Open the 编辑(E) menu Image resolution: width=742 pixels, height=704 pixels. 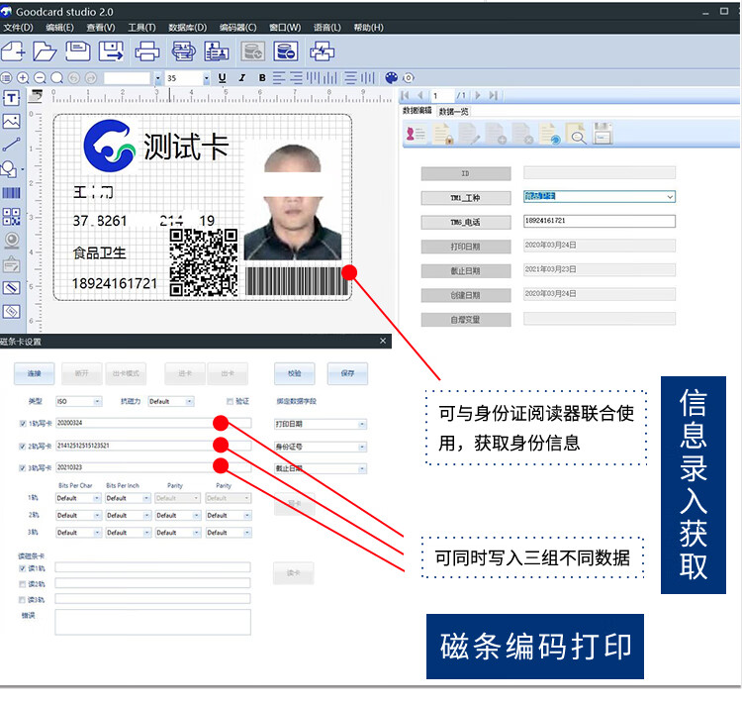coord(59,28)
